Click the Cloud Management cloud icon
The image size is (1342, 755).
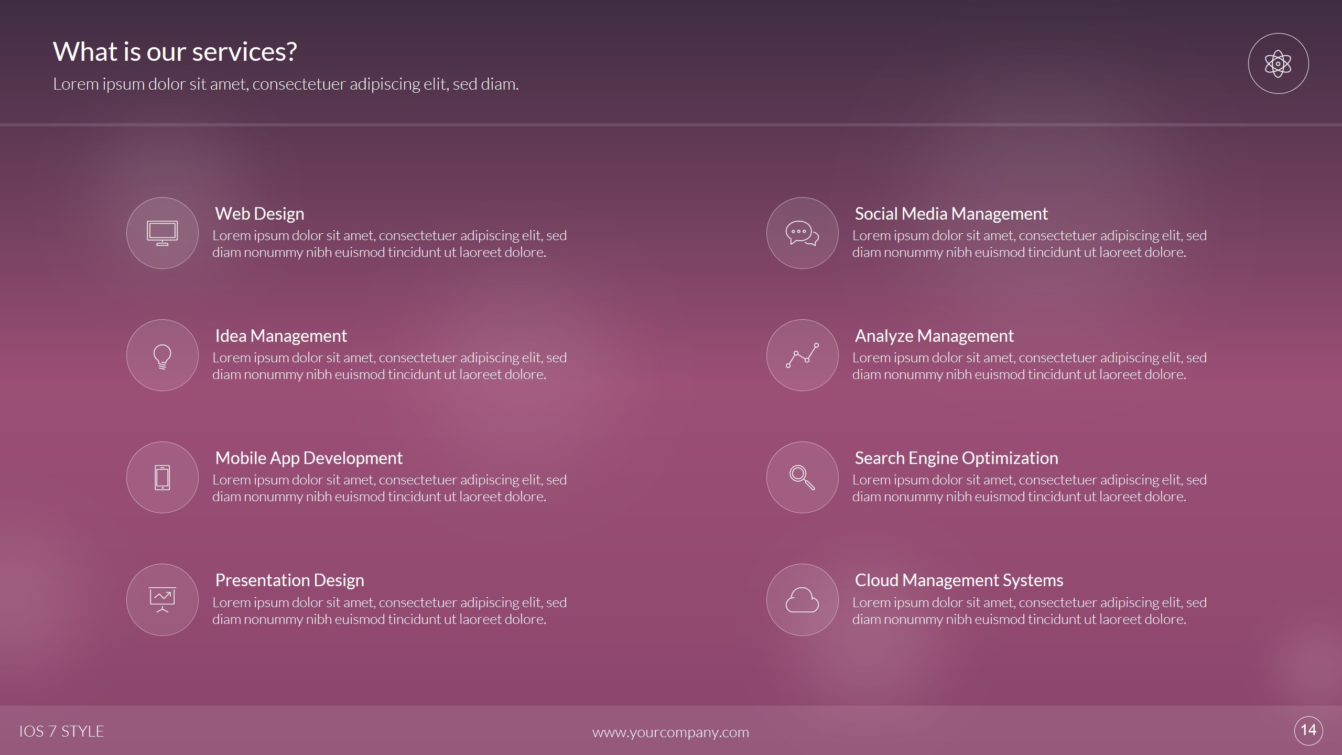[x=802, y=600]
